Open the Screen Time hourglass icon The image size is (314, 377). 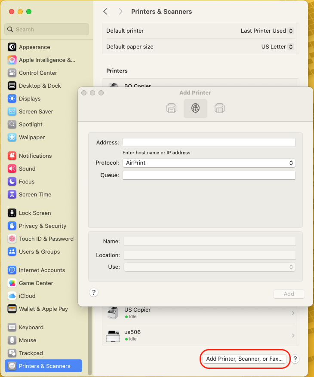pos(12,194)
